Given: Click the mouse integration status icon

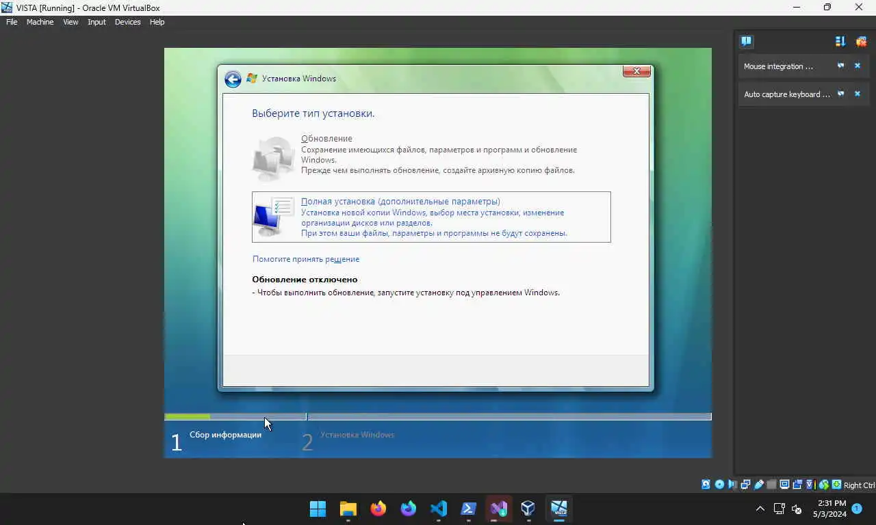Looking at the screenshot, I should [x=824, y=485].
